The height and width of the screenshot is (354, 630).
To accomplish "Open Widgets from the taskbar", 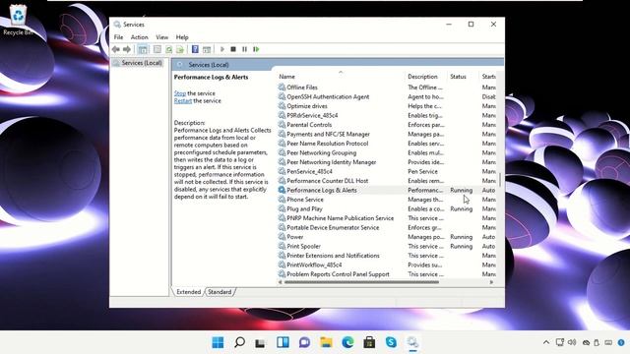I will click(x=283, y=342).
